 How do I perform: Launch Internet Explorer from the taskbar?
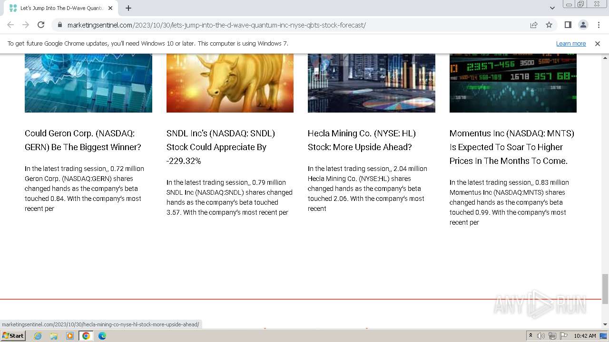point(38,336)
